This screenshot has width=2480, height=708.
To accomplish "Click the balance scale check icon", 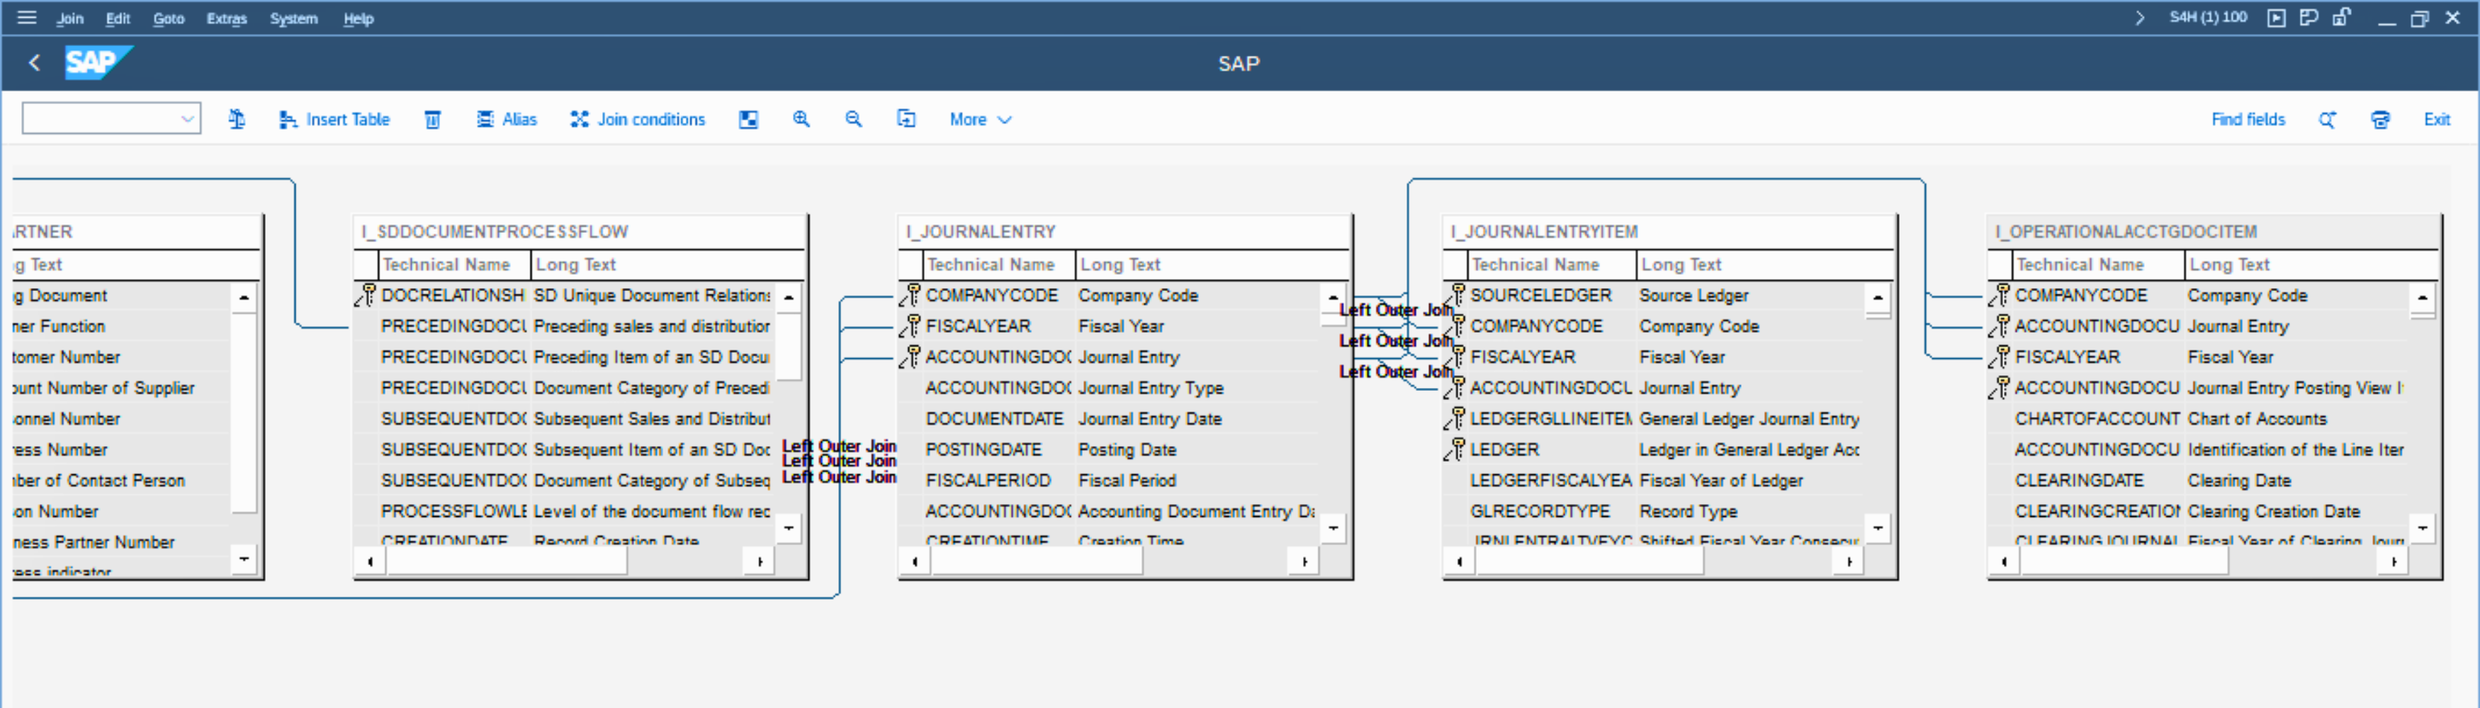I will click(237, 119).
